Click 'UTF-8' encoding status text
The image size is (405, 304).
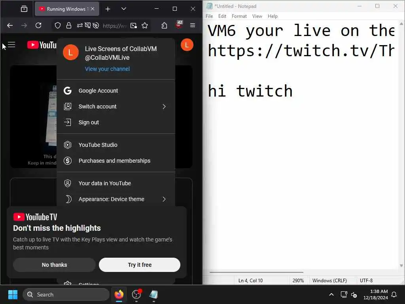(366, 281)
